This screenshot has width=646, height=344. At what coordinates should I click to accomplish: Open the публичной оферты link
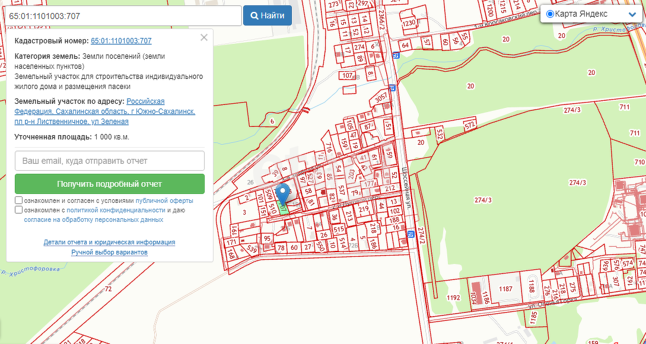164,201
